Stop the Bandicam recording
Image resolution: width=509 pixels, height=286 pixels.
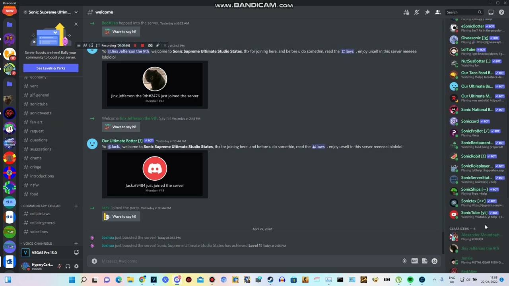[x=142, y=46]
